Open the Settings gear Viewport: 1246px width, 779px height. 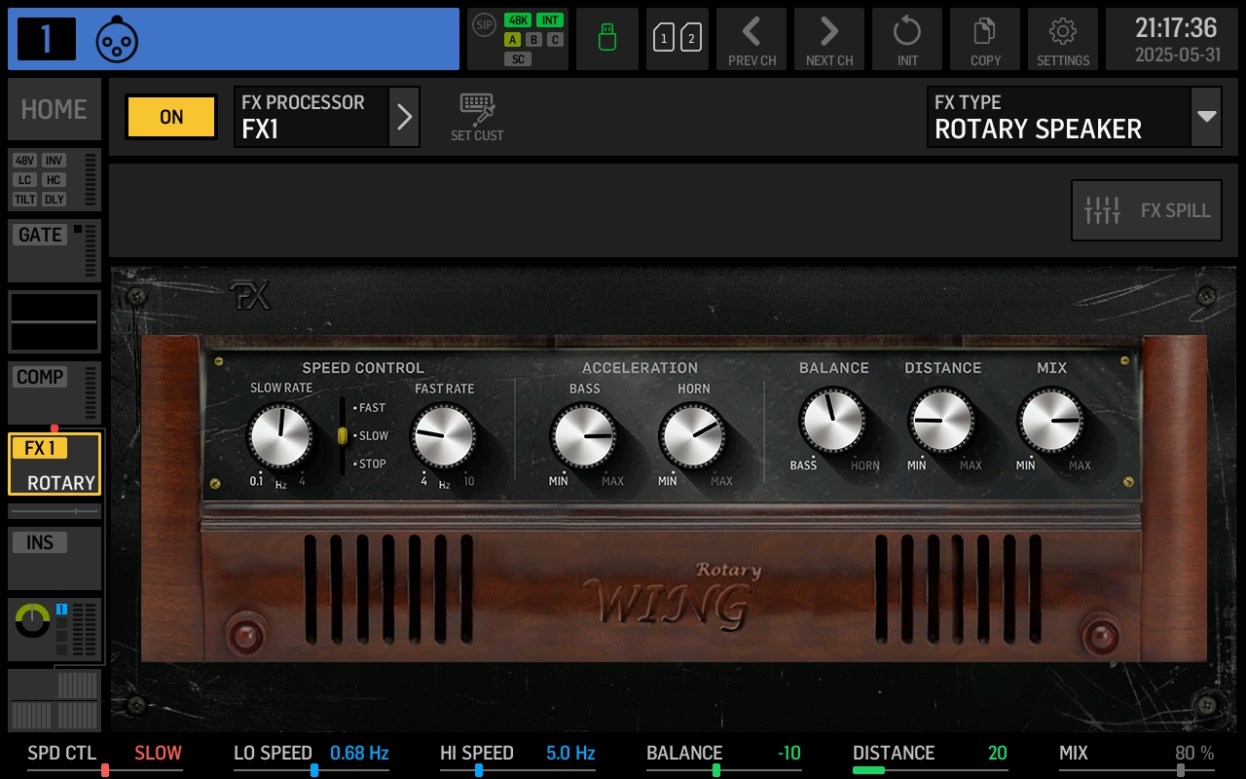pos(1063,39)
